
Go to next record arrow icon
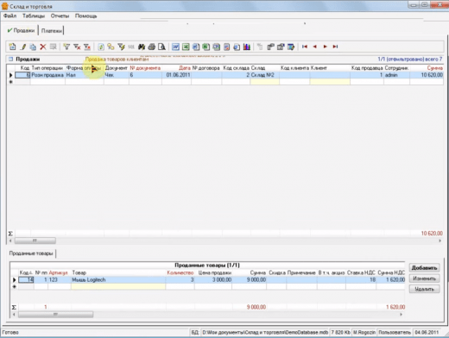click(325, 47)
